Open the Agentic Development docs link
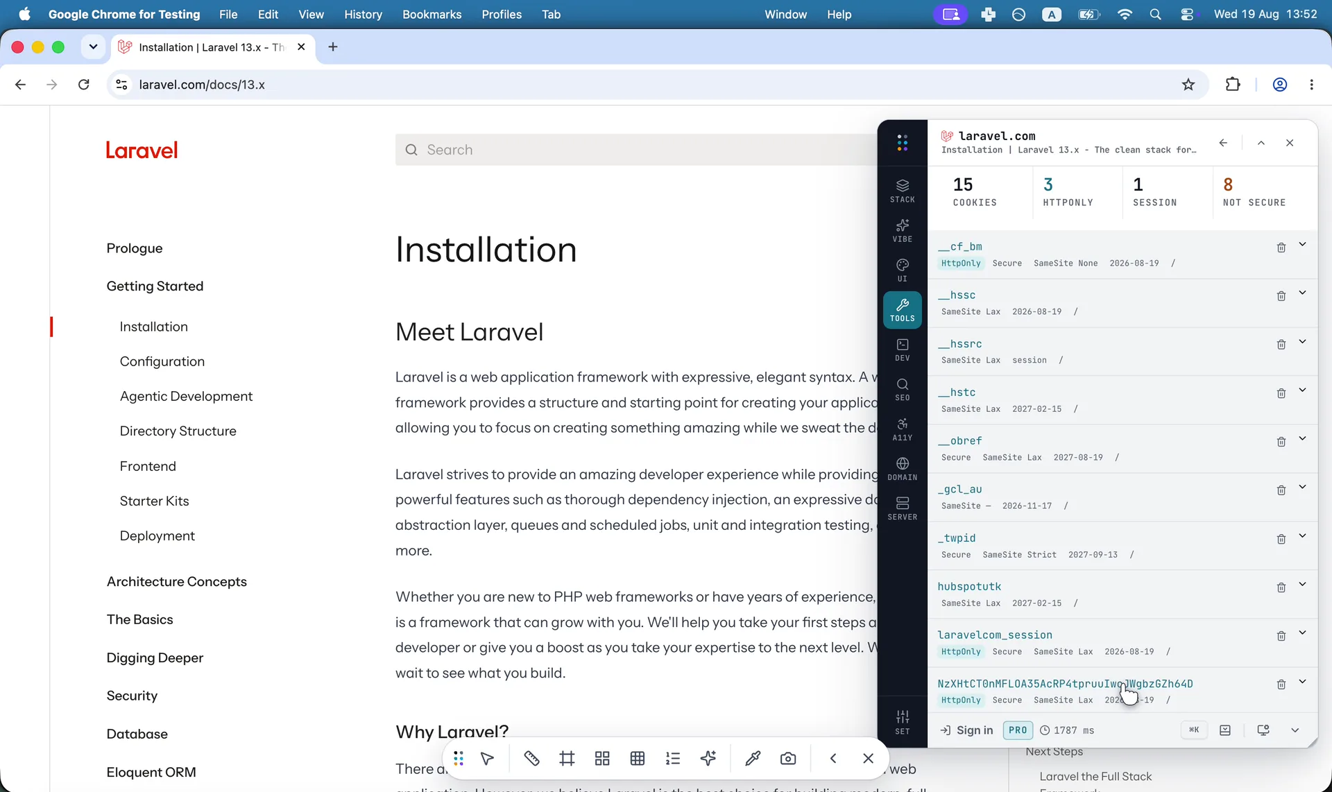The width and height of the screenshot is (1332, 792). (x=186, y=396)
